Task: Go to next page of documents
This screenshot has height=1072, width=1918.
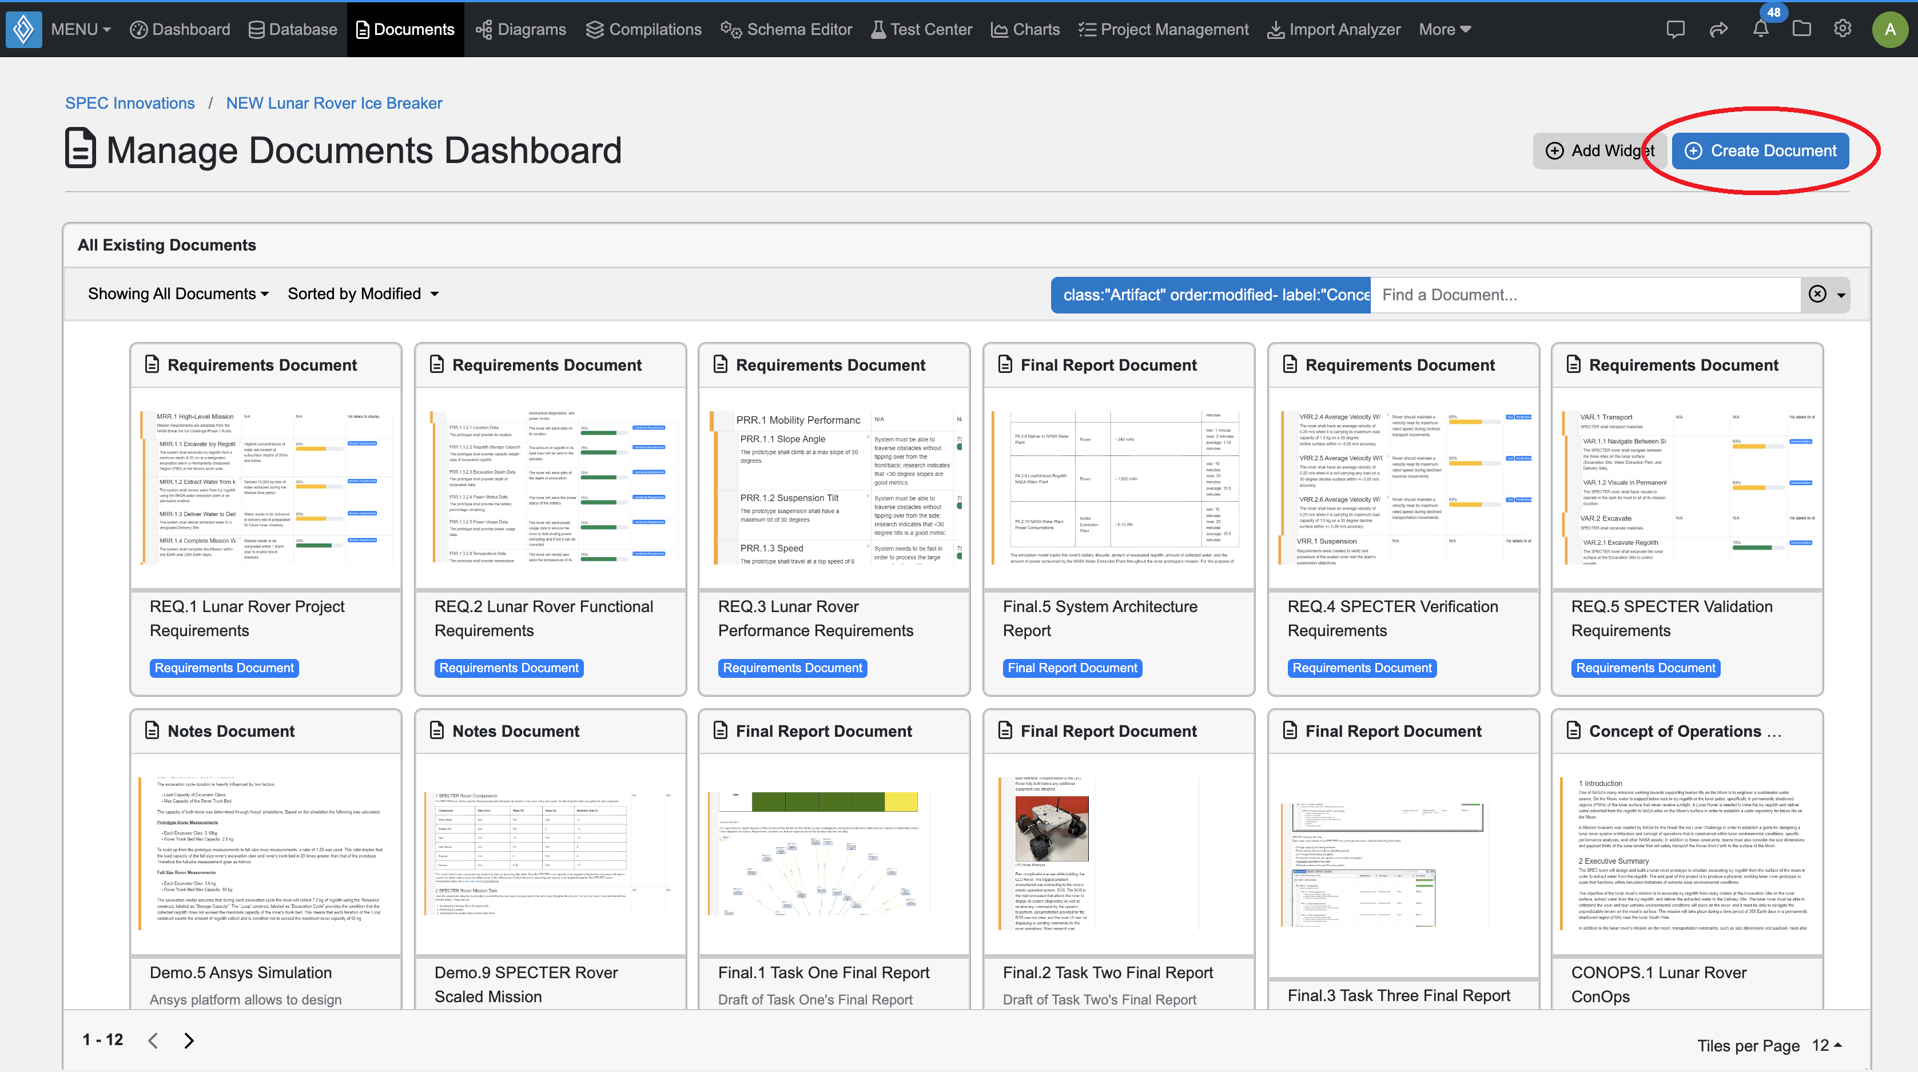Action: tap(189, 1041)
